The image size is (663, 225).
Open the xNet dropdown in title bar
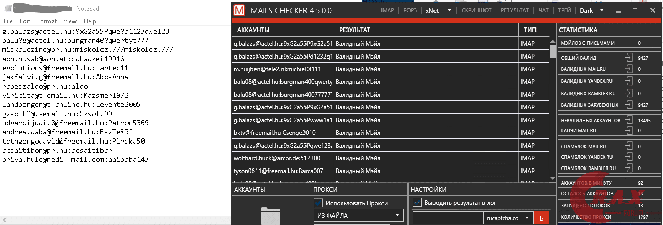tap(439, 10)
